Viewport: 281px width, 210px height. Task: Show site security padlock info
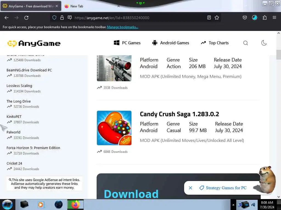(62, 17)
